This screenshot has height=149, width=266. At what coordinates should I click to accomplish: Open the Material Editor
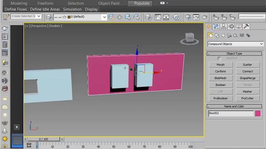pyautogui.click(x=176, y=17)
